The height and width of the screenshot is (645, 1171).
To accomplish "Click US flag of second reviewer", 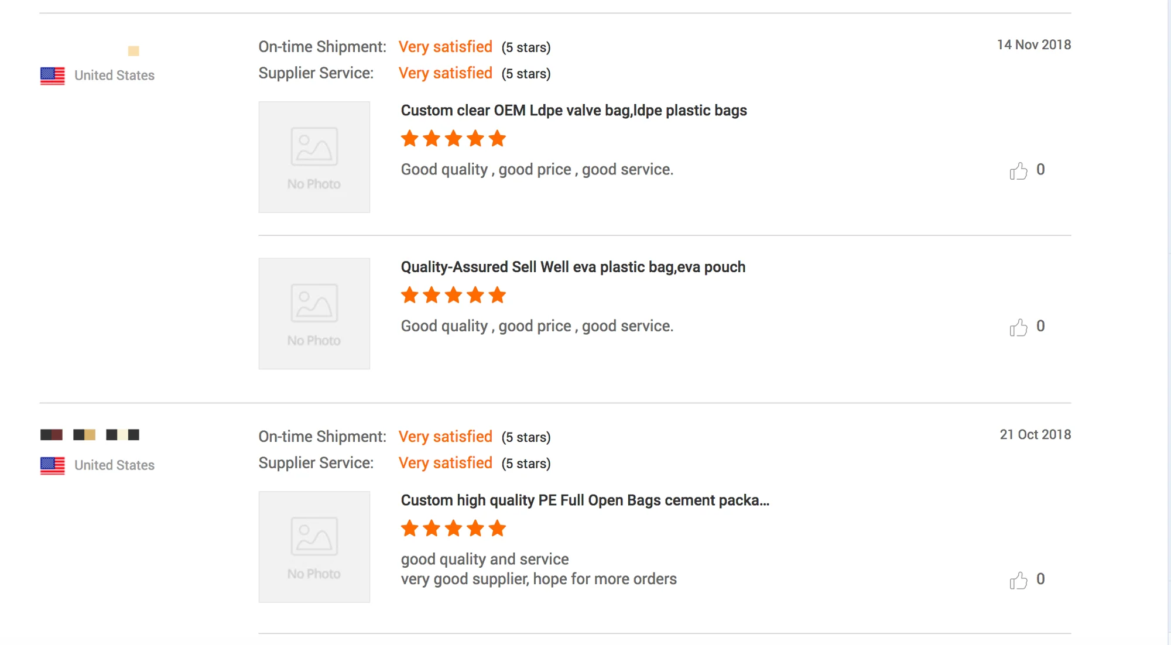I will [x=53, y=465].
